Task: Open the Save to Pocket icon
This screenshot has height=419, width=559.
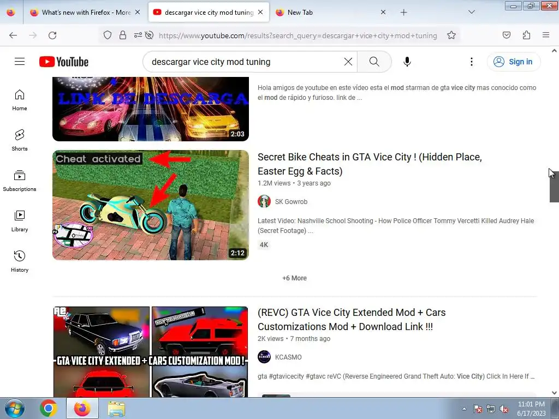Action: tap(506, 35)
